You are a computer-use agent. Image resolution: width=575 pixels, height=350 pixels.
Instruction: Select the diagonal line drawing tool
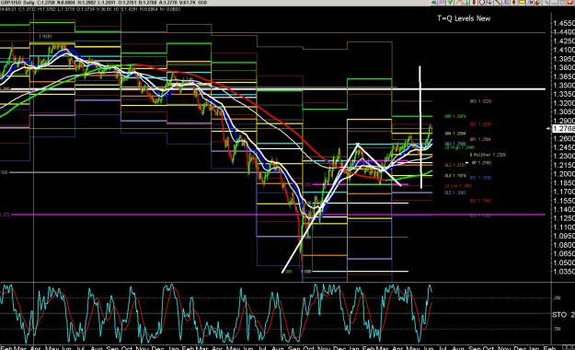coord(498,2)
